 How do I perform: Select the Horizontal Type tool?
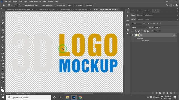pyautogui.click(x=3, y=67)
